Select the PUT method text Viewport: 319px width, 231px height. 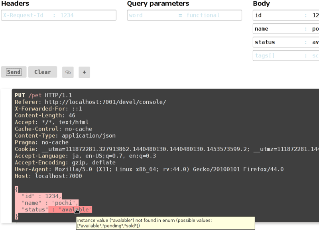click(20, 95)
